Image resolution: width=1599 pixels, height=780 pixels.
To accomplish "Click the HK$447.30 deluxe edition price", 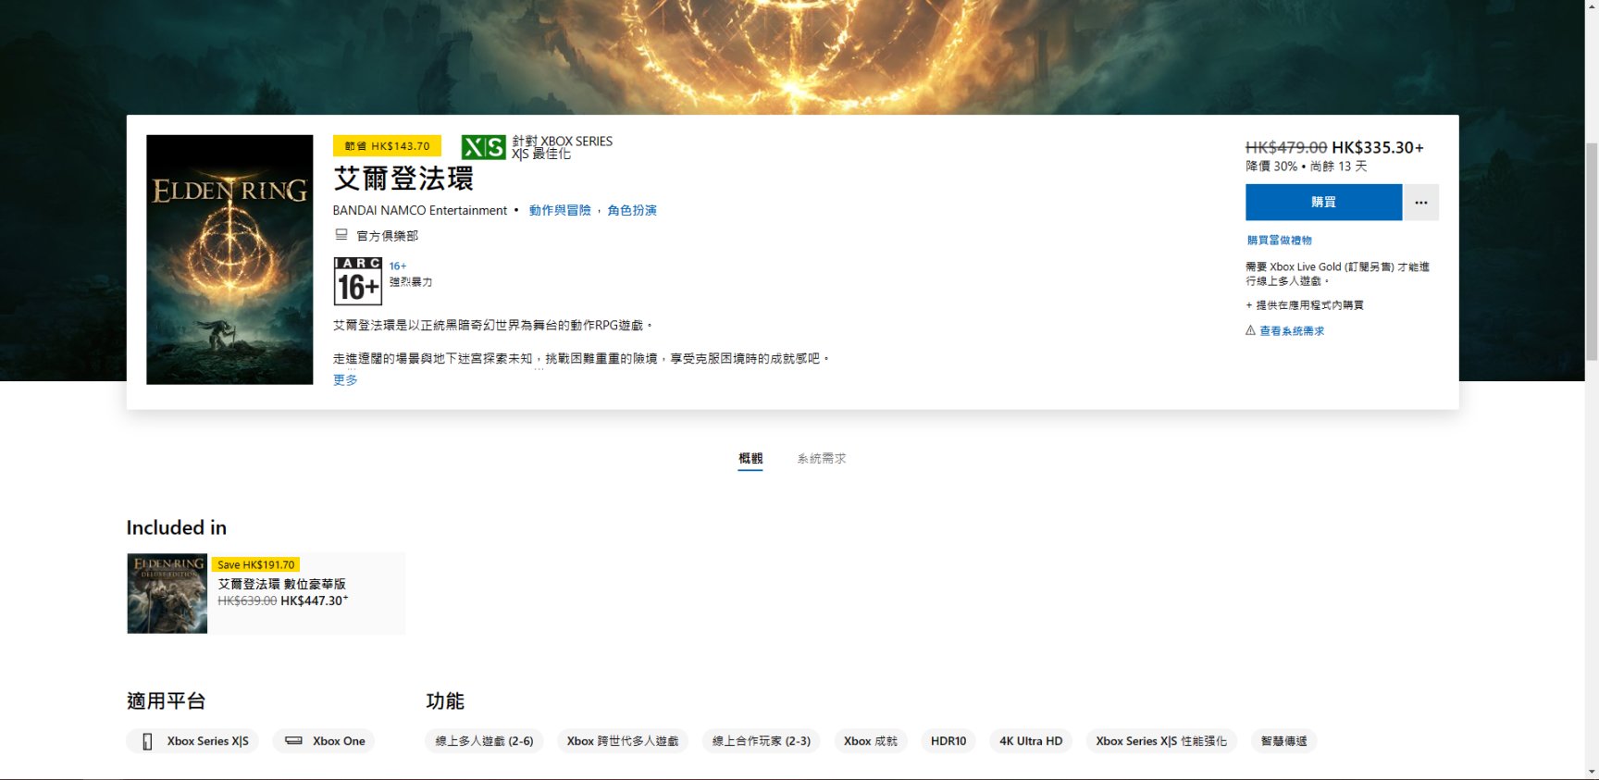I will click(315, 600).
